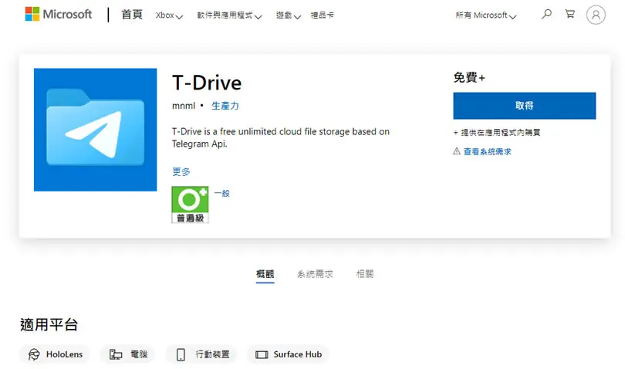
Task: Click the blue 取得 button
Action: pos(524,106)
